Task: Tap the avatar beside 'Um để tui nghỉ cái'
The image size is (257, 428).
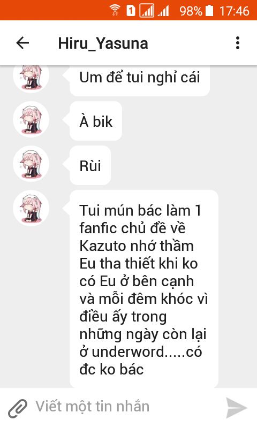Action: pyautogui.click(x=31, y=79)
